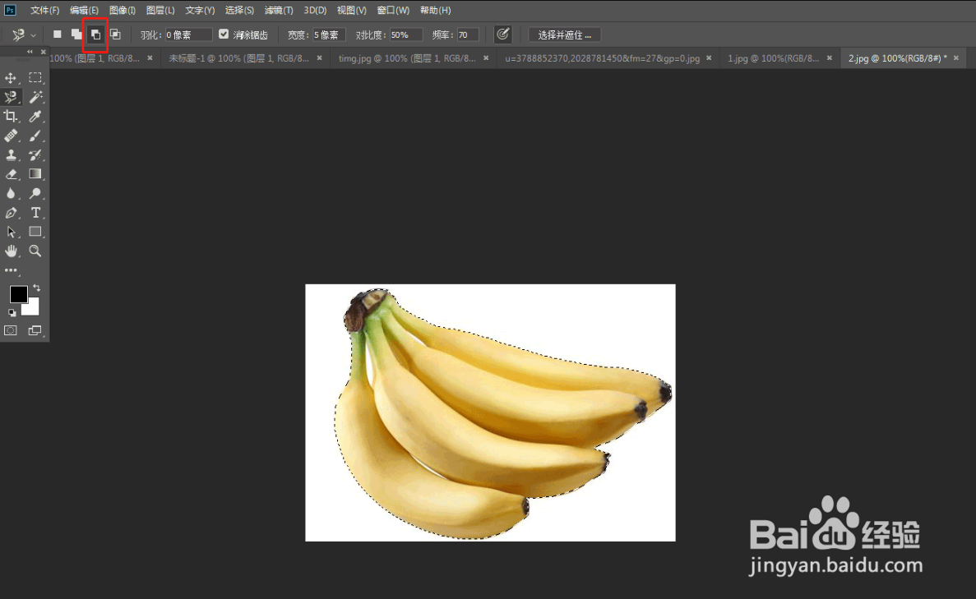The height and width of the screenshot is (599, 976).
Task: Close the timg.jpg tab
Action: click(x=486, y=58)
